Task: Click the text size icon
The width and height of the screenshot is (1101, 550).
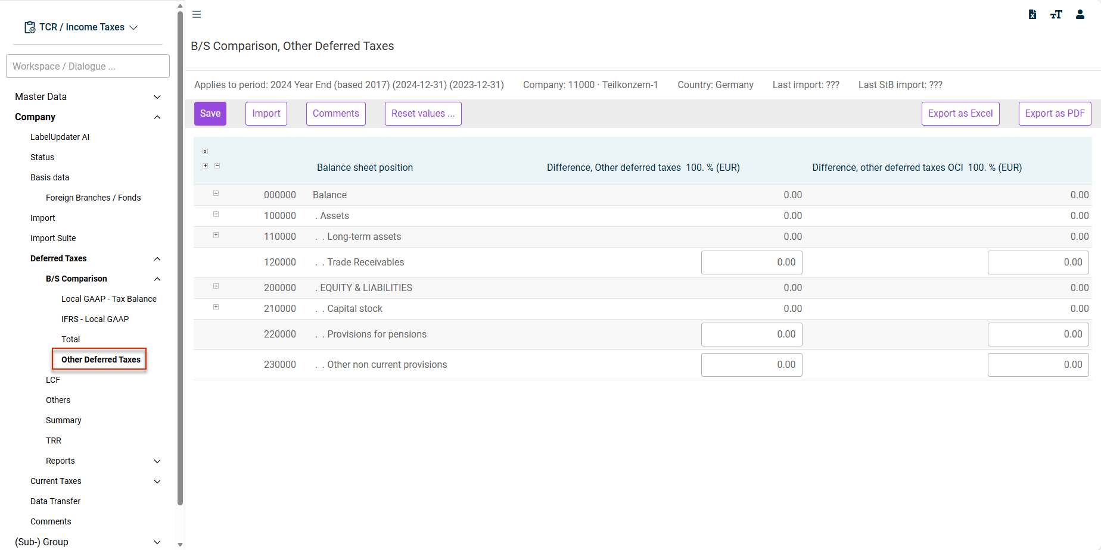Action: tap(1056, 14)
